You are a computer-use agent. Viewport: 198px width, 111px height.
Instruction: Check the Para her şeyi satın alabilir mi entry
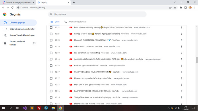(x=51, y=66)
